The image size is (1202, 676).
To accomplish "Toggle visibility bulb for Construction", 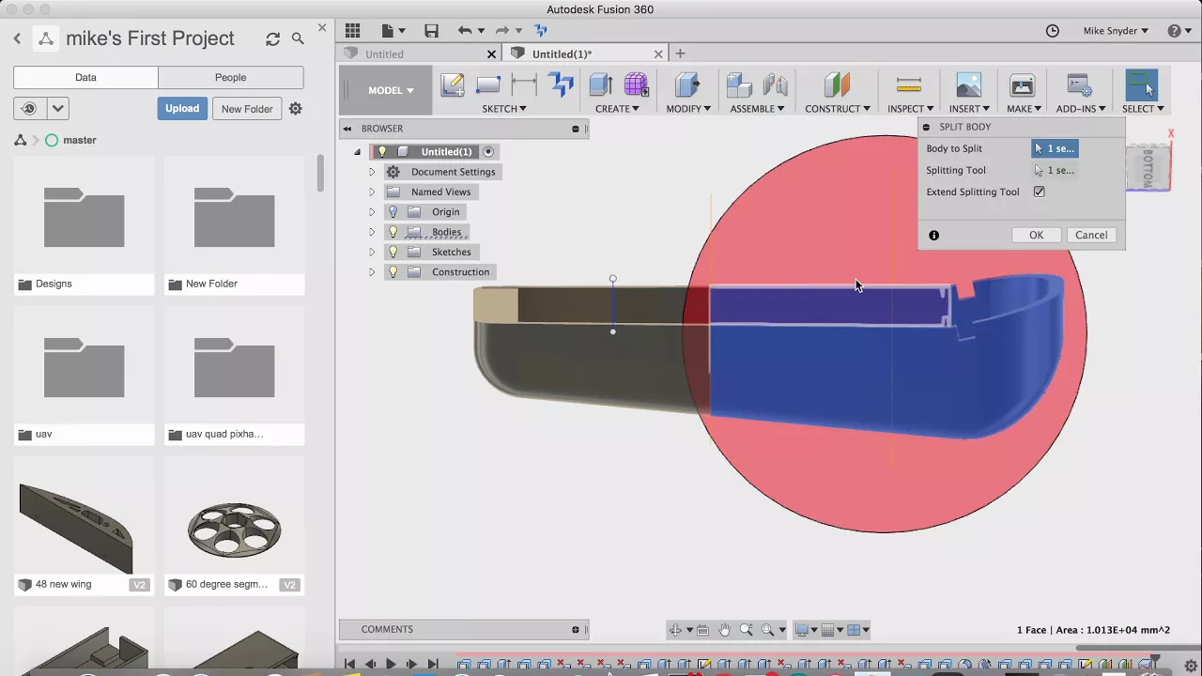I will [393, 272].
